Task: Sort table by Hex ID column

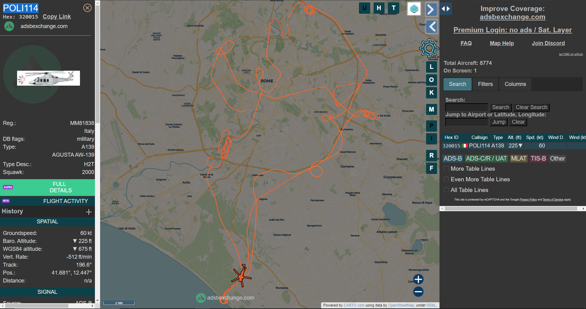Action: (451, 137)
